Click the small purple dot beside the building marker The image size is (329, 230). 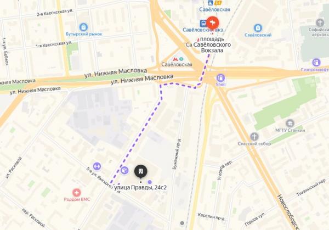pyautogui.click(x=150, y=182)
